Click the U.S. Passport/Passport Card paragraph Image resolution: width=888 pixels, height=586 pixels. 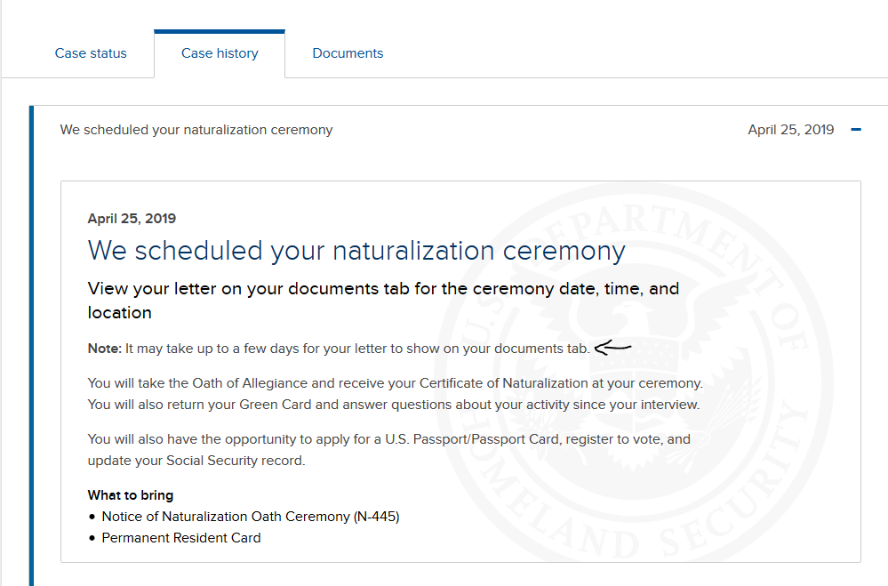[389, 450]
